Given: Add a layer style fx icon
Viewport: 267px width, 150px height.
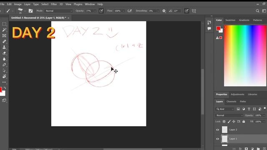Looking at the screenshot, I should click(240, 149).
